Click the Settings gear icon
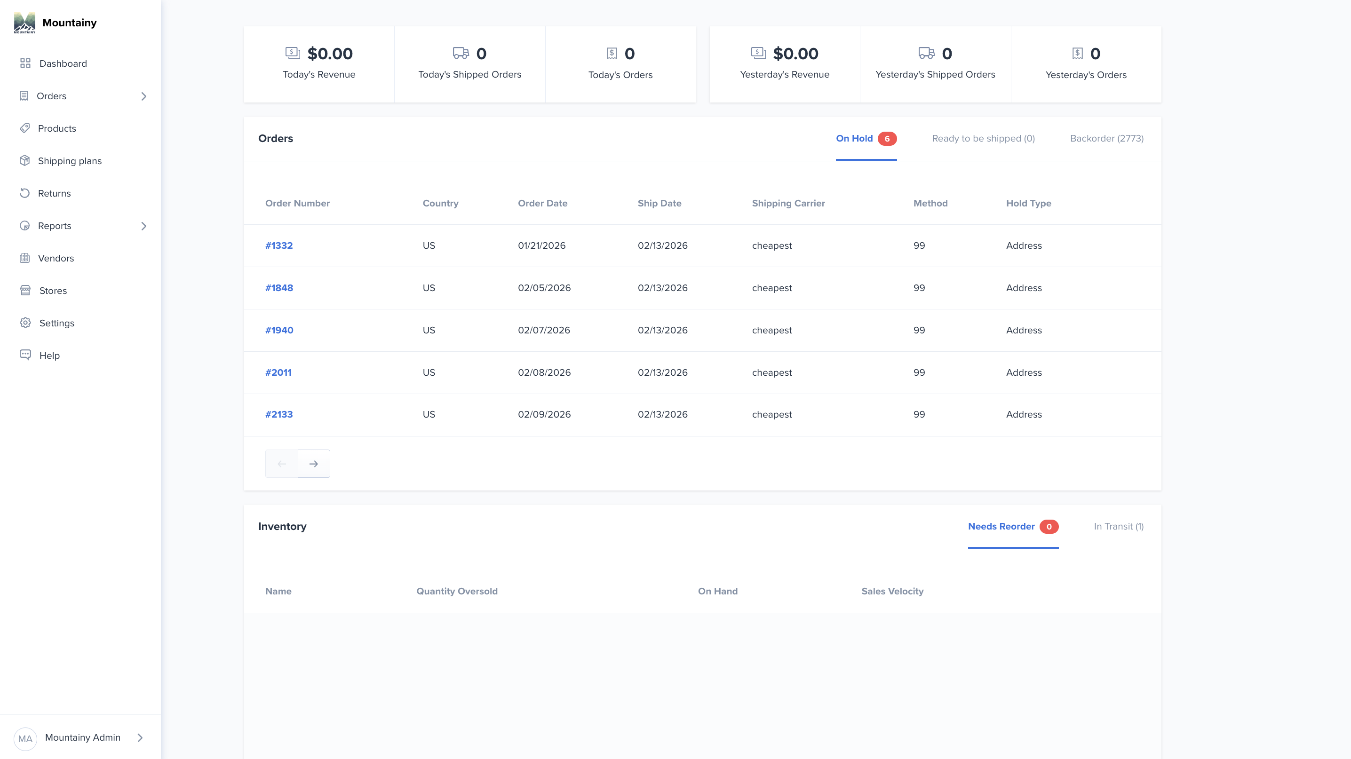 coord(25,323)
